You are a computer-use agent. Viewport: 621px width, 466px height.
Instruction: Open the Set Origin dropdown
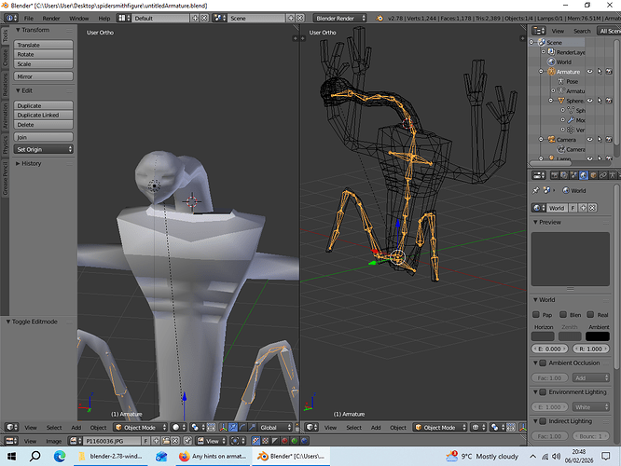(x=44, y=149)
